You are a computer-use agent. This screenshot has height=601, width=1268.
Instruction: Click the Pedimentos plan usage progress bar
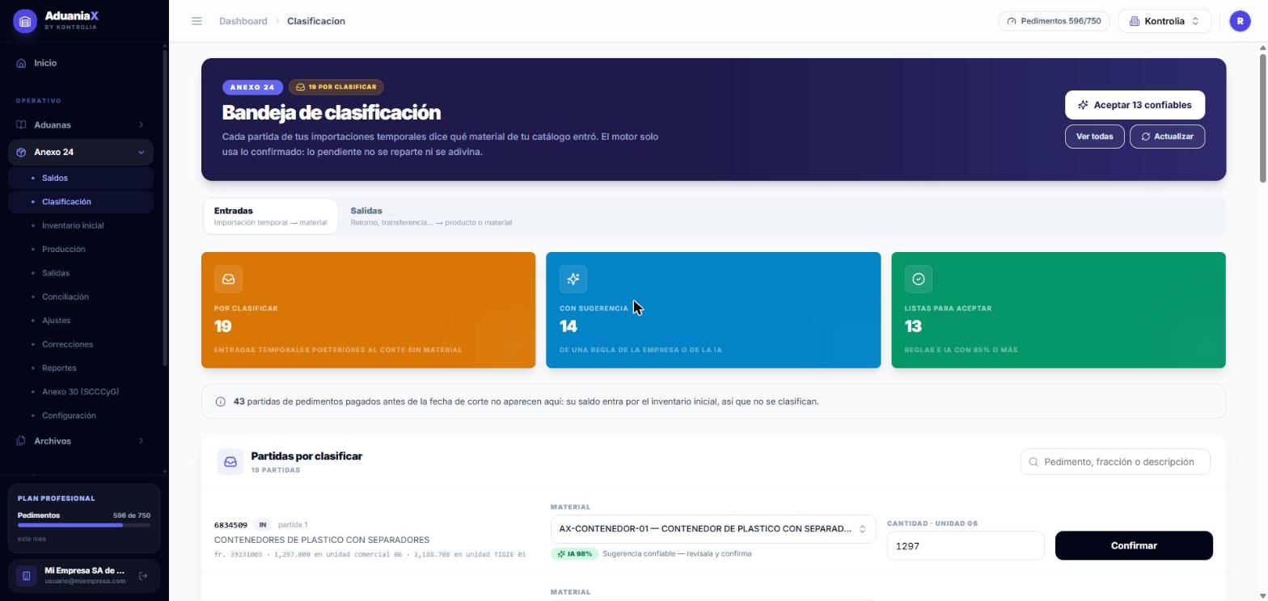click(x=84, y=525)
